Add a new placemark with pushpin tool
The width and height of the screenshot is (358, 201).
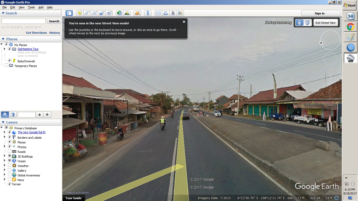[x=80, y=13]
